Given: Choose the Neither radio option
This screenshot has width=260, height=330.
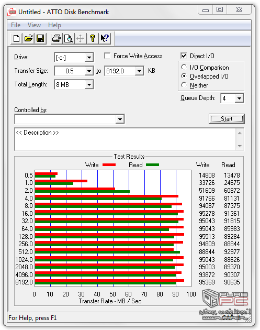Looking at the screenshot, I should coord(184,85).
